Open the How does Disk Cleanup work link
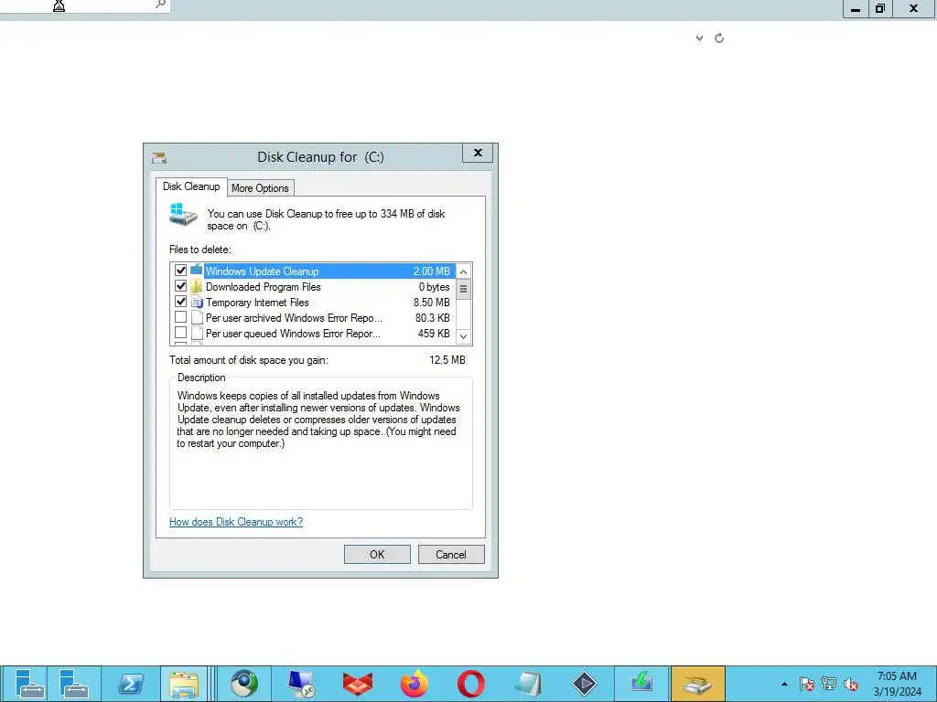The width and height of the screenshot is (937, 702). click(x=236, y=522)
